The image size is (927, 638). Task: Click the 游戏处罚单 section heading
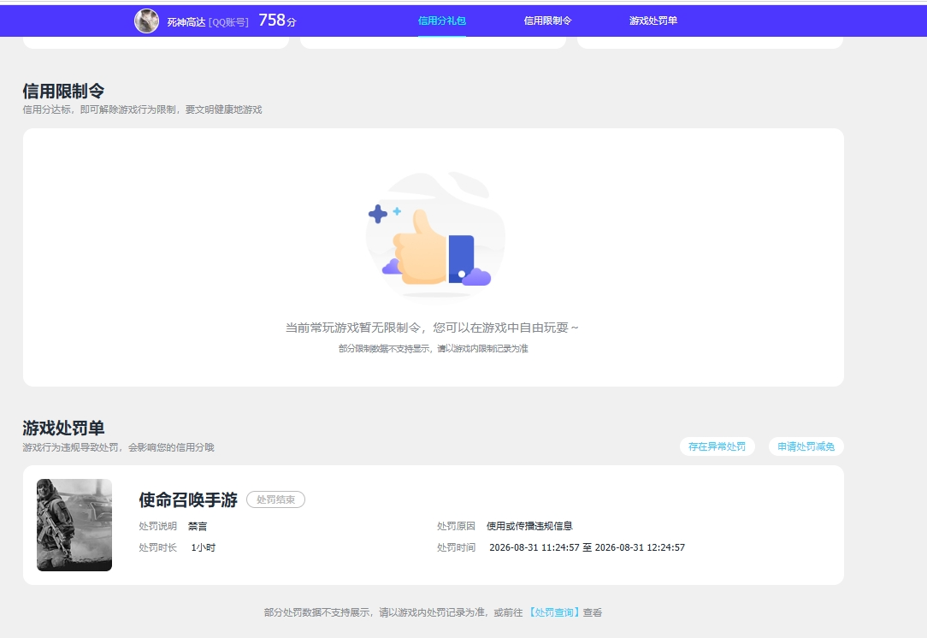64,428
